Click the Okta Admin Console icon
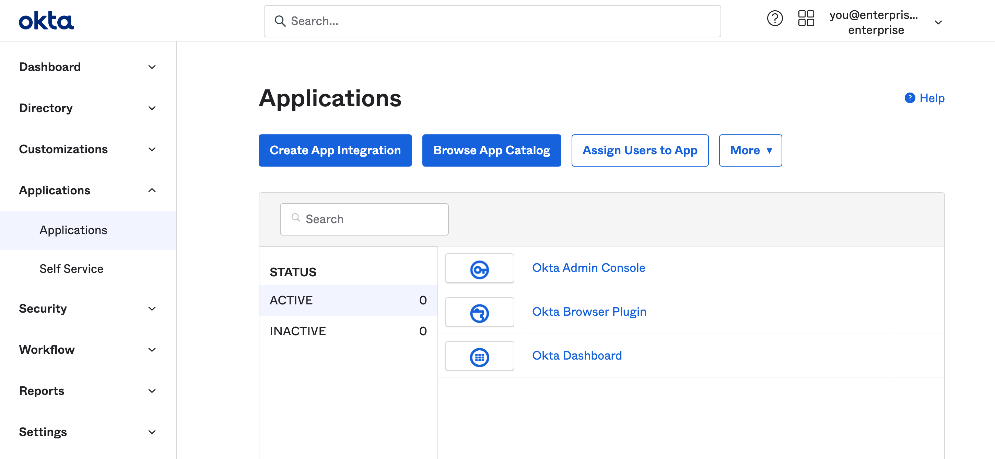995x459 pixels. tap(480, 268)
